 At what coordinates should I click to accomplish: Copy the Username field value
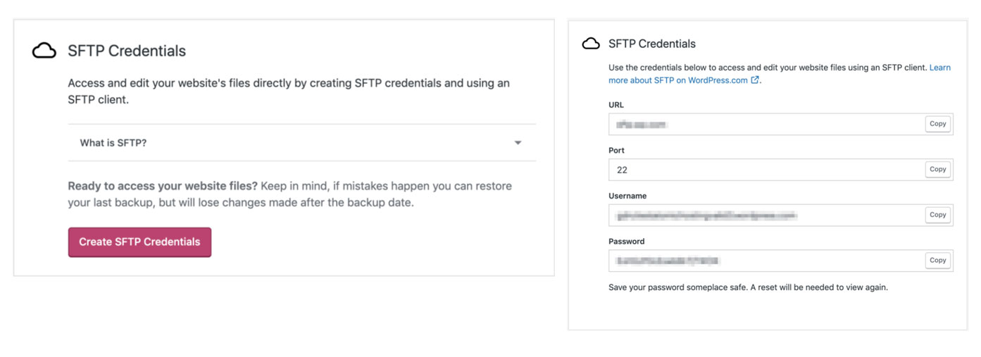(937, 215)
